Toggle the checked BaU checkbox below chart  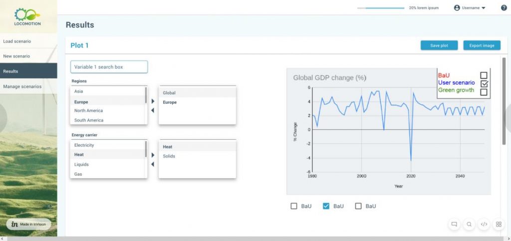(326, 206)
